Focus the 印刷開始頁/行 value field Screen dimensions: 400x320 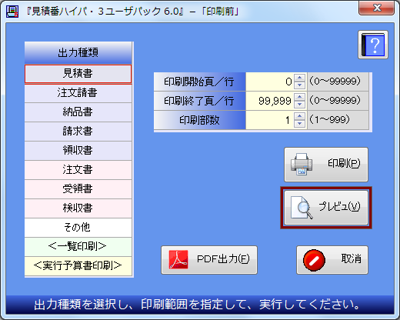coord(270,82)
